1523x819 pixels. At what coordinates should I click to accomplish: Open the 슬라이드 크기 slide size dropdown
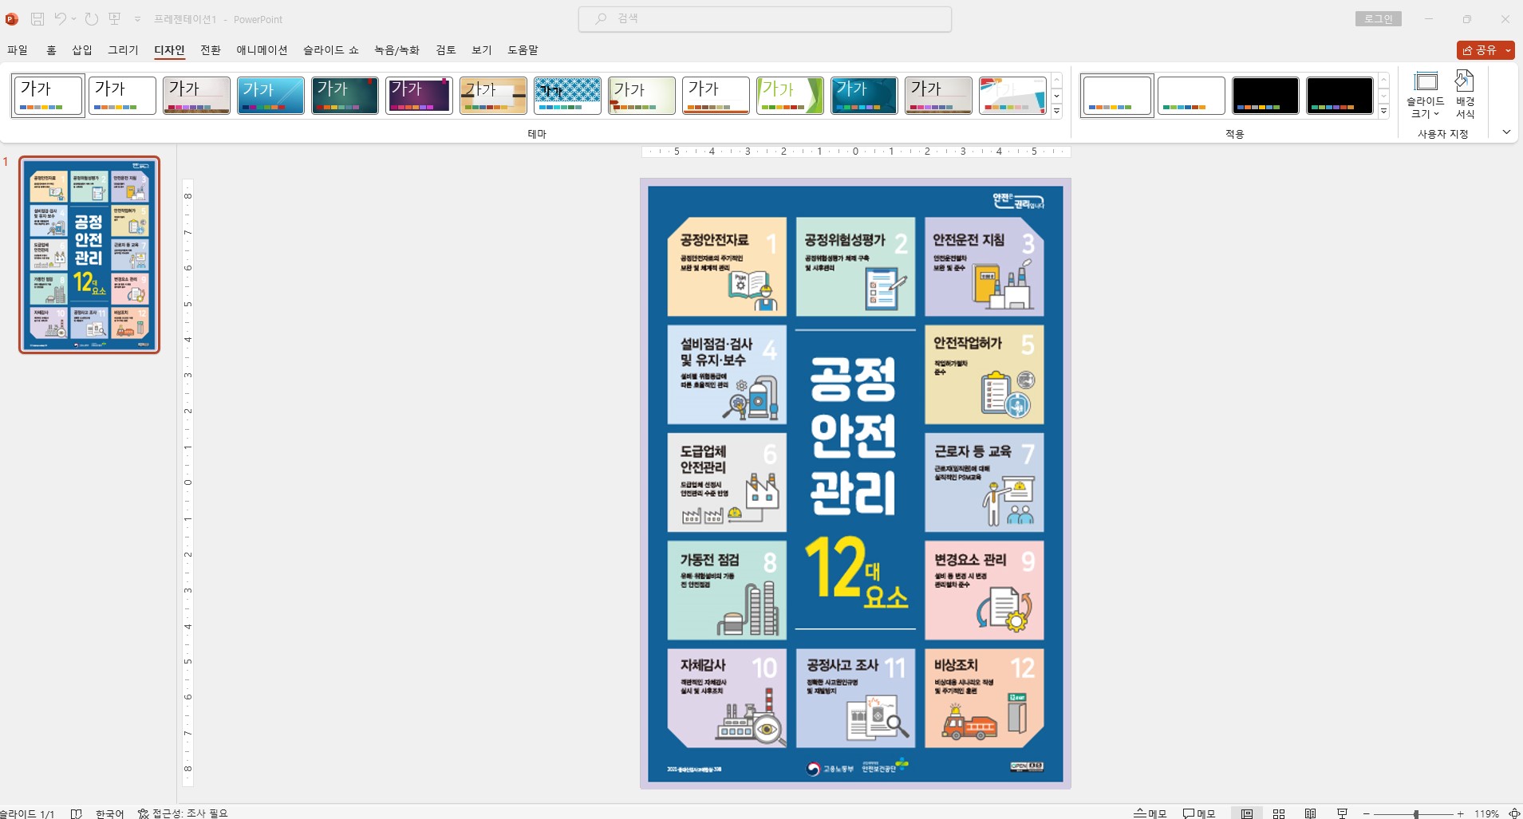point(1425,95)
